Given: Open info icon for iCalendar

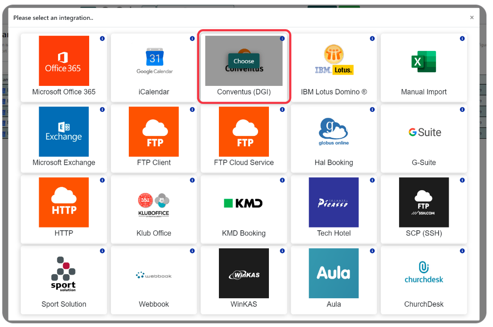Looking at the screenshot, I should [192, 38].
